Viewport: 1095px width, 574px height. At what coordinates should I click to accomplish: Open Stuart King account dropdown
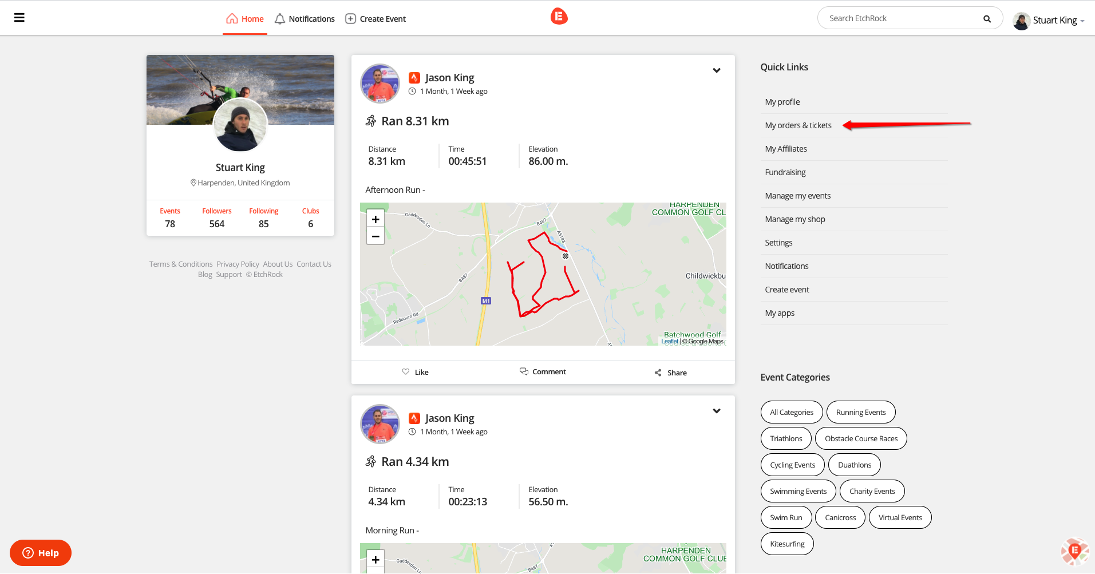[1049, 21]
